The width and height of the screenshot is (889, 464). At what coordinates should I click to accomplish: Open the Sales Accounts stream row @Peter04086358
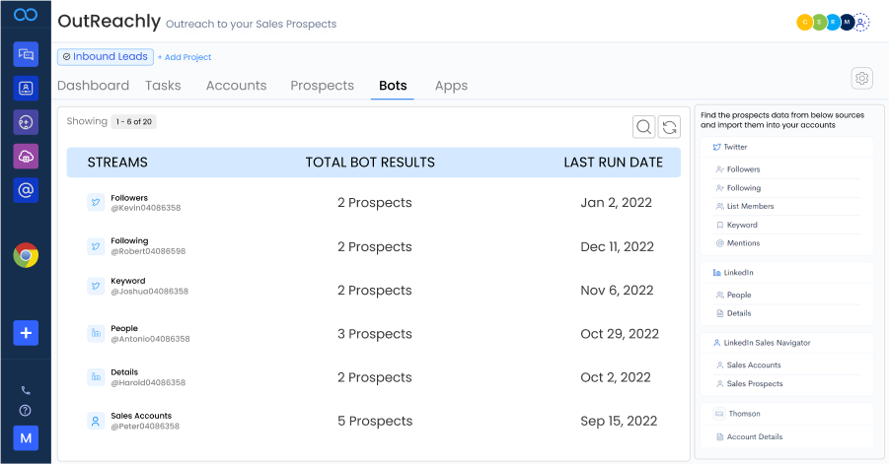point(141,421)
